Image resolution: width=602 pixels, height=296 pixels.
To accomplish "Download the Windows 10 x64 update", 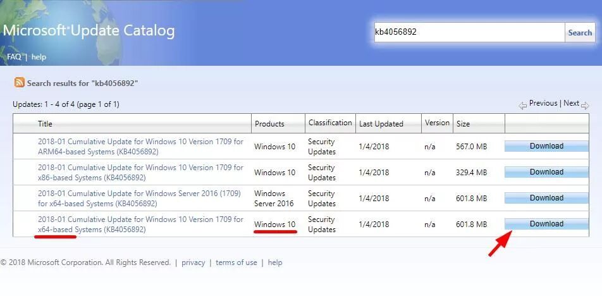I will coord(546,224).
